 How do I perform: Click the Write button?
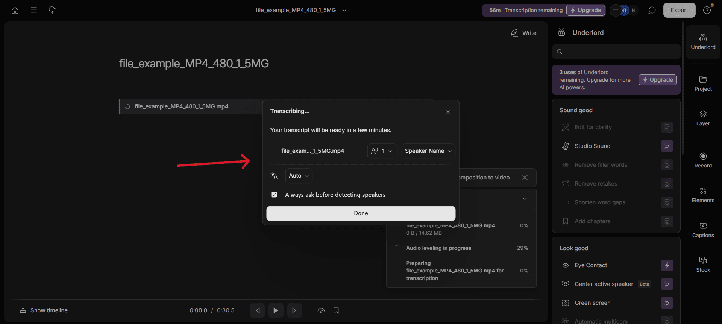tap(523, 33)
